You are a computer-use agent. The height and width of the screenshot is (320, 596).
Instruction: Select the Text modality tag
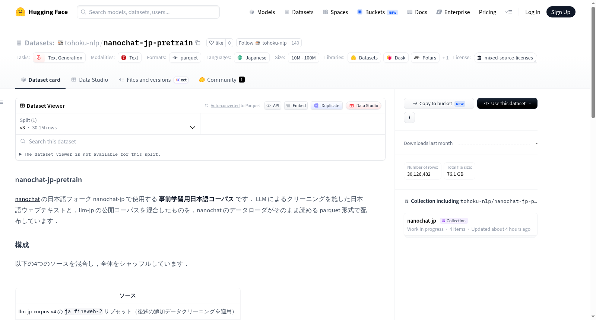(x=130, y=58)
